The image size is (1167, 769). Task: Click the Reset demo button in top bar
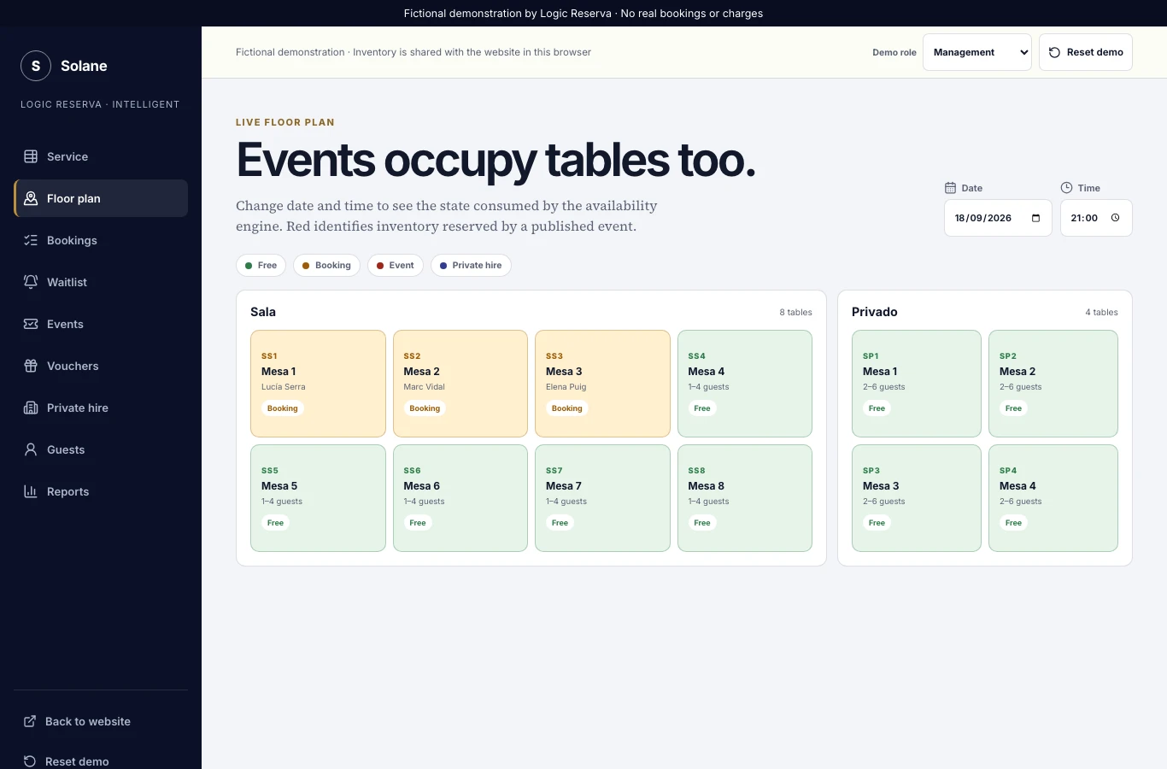pyautogui.click(x=1086, y=52)
